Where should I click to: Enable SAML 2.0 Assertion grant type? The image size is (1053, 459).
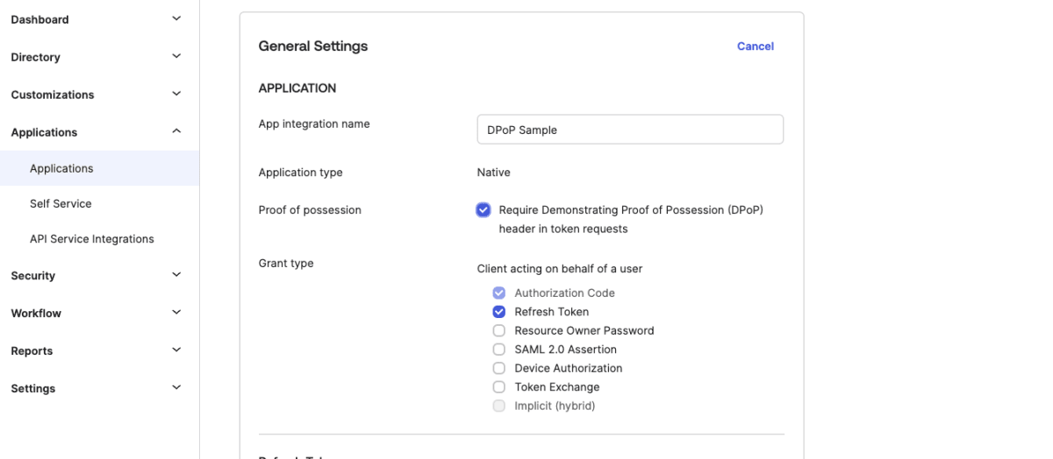click(x=499, y=350)
